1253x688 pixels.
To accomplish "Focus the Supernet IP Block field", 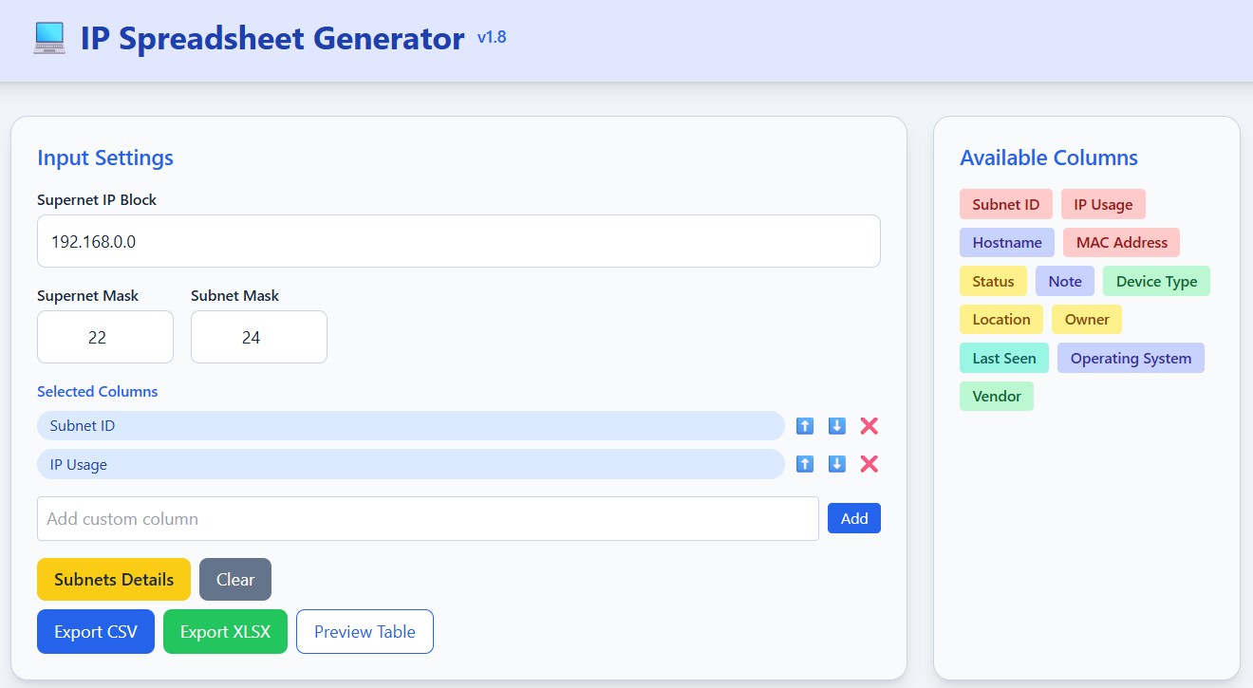I will coord(458,241).
